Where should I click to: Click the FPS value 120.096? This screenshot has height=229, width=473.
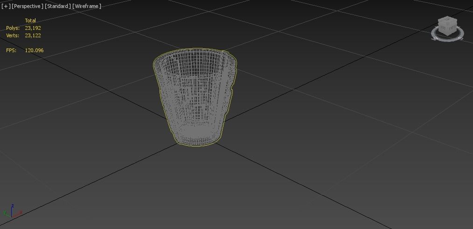pos(34,50)
